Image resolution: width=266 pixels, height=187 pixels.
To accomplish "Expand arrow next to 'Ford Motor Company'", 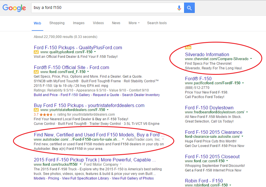I will [x=121, y=164].
